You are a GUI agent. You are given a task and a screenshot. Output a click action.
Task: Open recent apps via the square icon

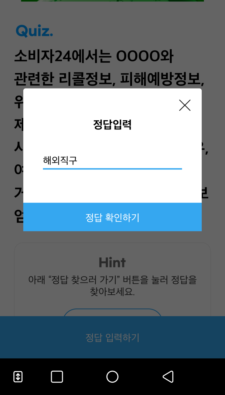(57, 377)
